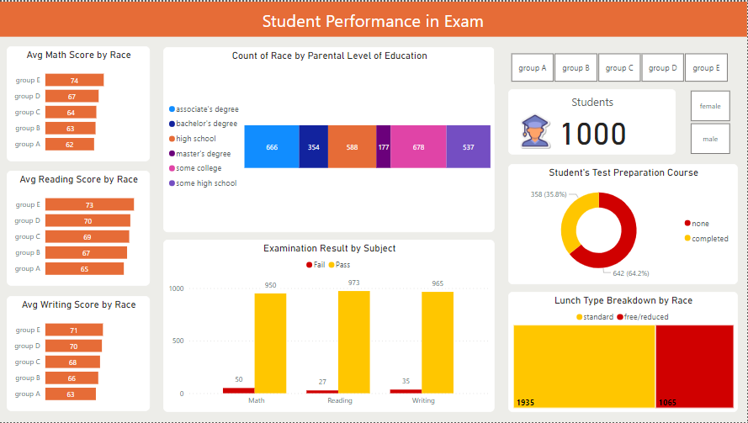Select the Math Pass yellow column
This screenshot has width=748, height=423.
click(x=270, y=343)
